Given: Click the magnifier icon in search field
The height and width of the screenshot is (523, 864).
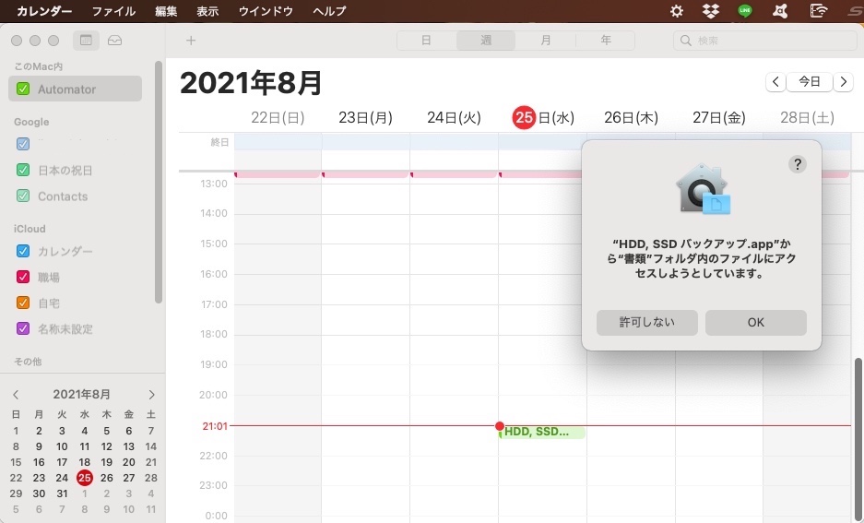Looking at the screenshot, I should 685,41.
